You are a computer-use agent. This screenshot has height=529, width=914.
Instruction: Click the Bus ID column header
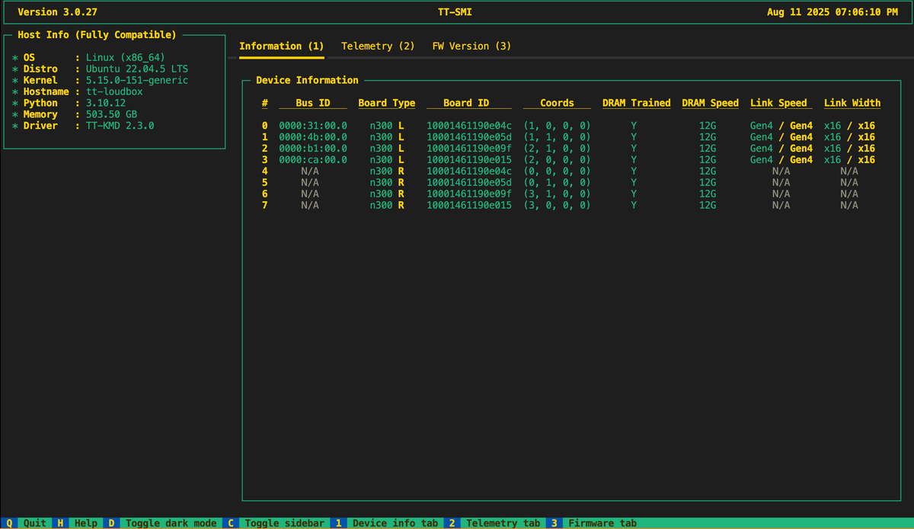coord(313,103)
